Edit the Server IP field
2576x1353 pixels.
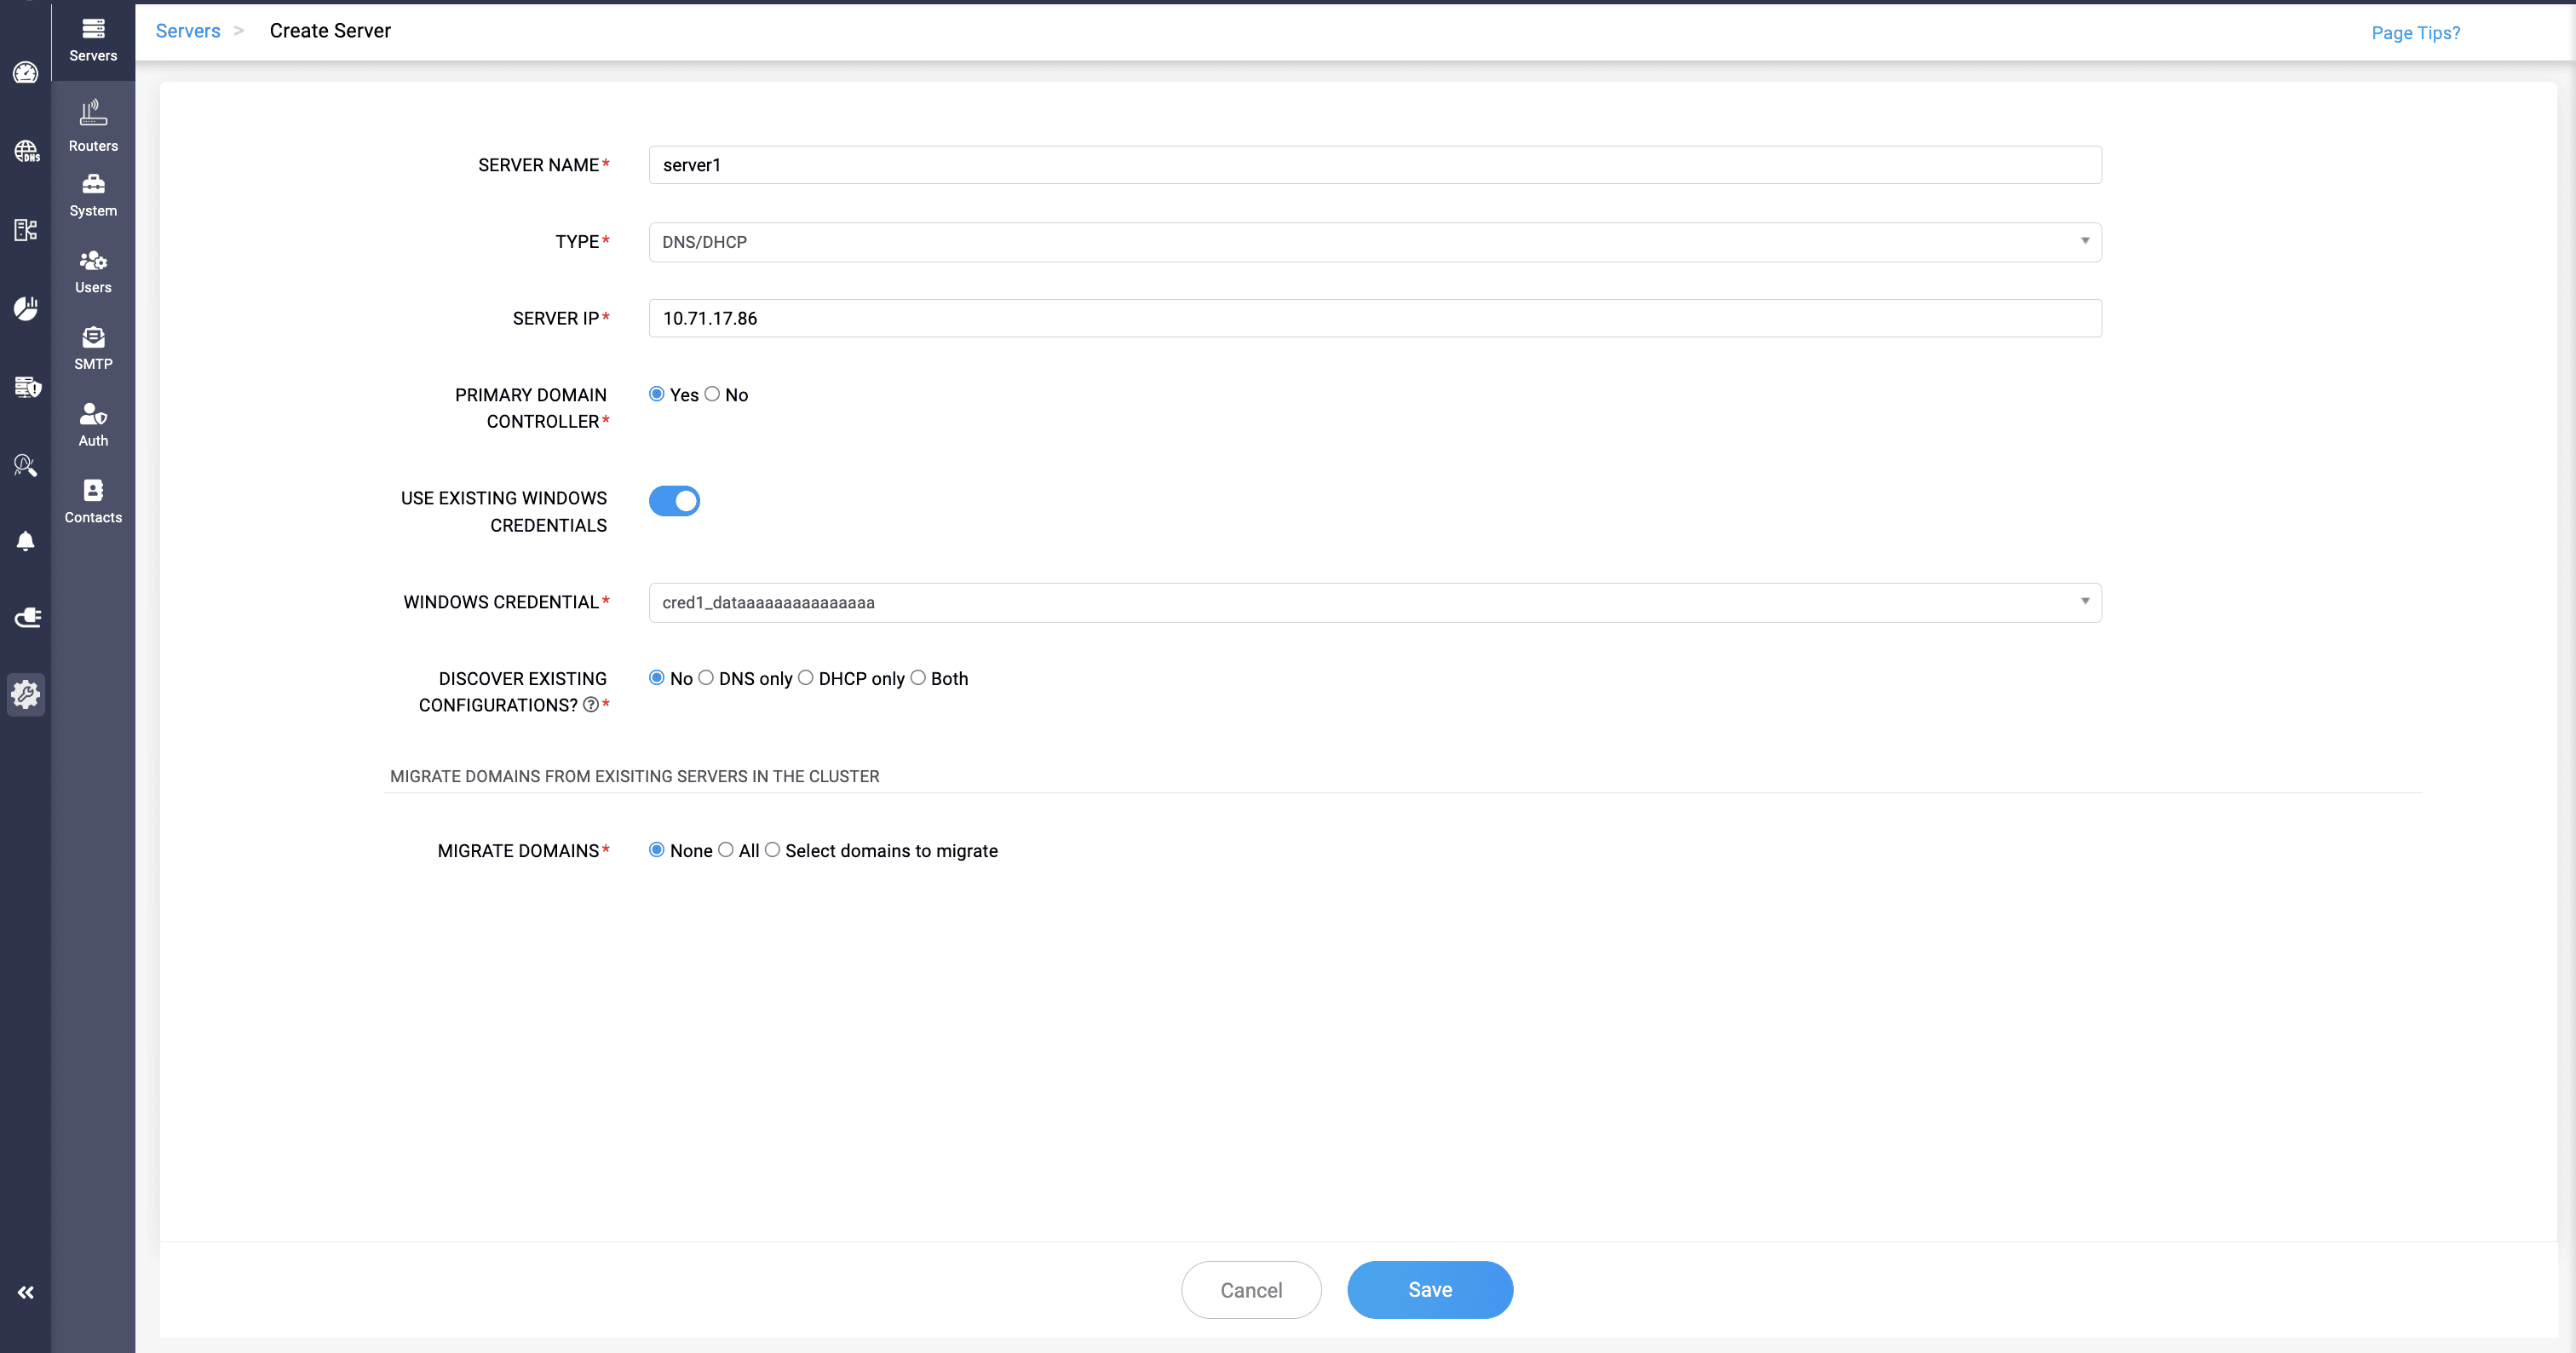(1374, 318)
